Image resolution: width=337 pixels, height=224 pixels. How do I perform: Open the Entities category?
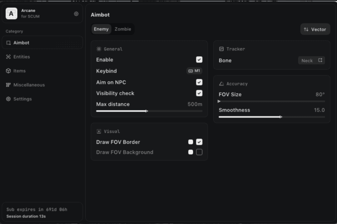pos(22,57)
